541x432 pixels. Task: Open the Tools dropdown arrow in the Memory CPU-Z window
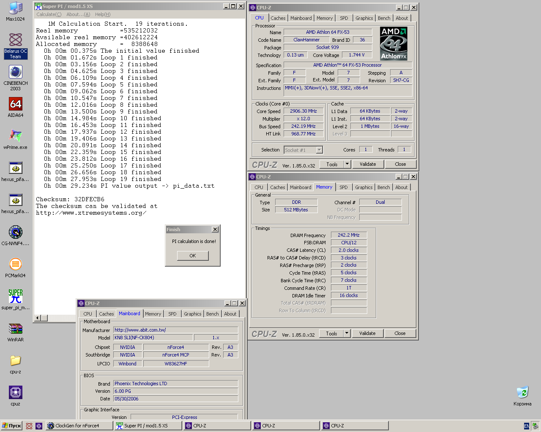(347, 333)
